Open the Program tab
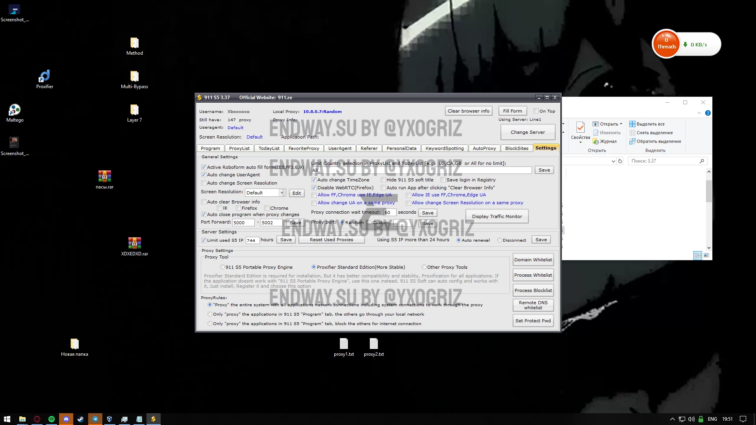Viewport: 756px width, 425px height. coord(210,148)
